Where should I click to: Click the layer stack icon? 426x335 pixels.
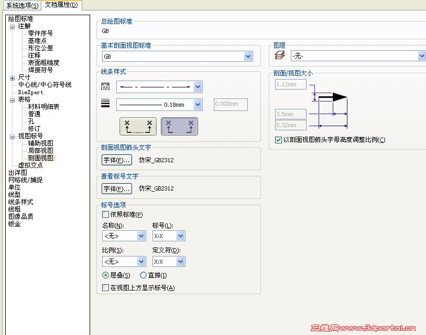click(280, 55)
